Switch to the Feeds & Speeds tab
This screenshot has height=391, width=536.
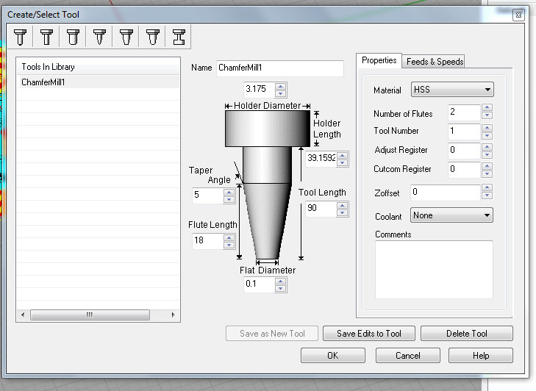435,62
